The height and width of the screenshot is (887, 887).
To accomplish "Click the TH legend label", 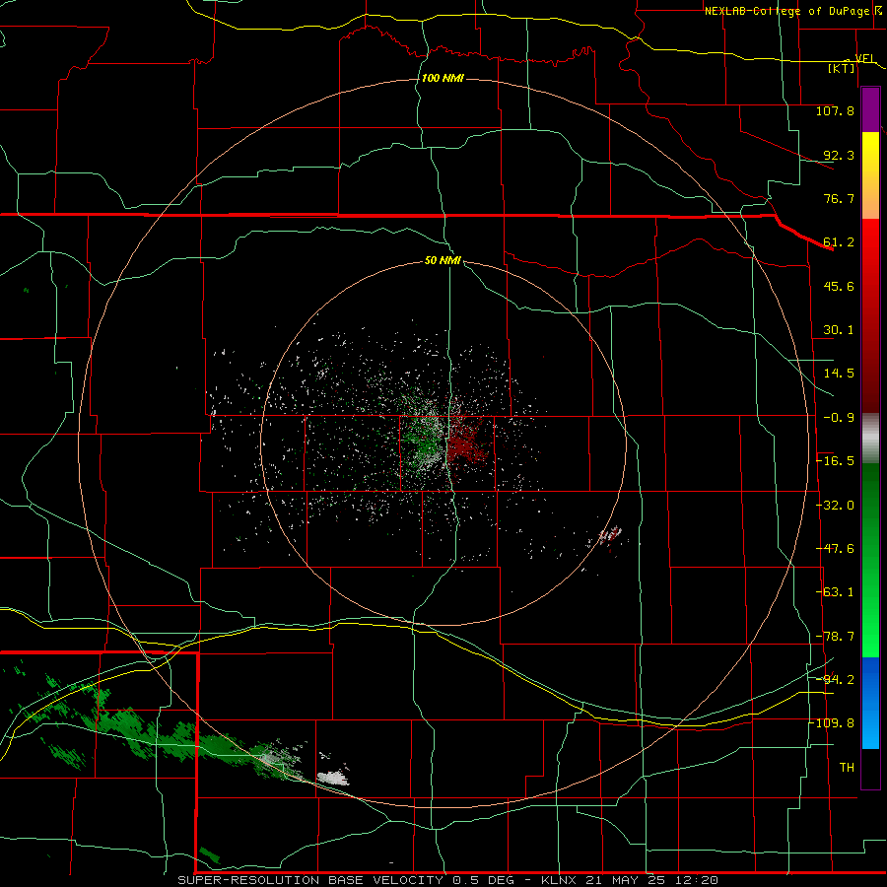I will (847, 768).
